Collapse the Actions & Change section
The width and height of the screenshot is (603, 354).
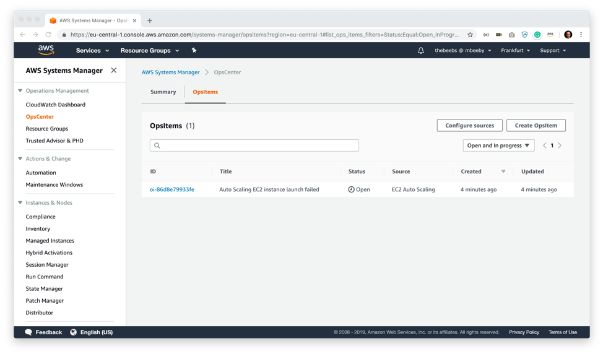pos(20,158)
